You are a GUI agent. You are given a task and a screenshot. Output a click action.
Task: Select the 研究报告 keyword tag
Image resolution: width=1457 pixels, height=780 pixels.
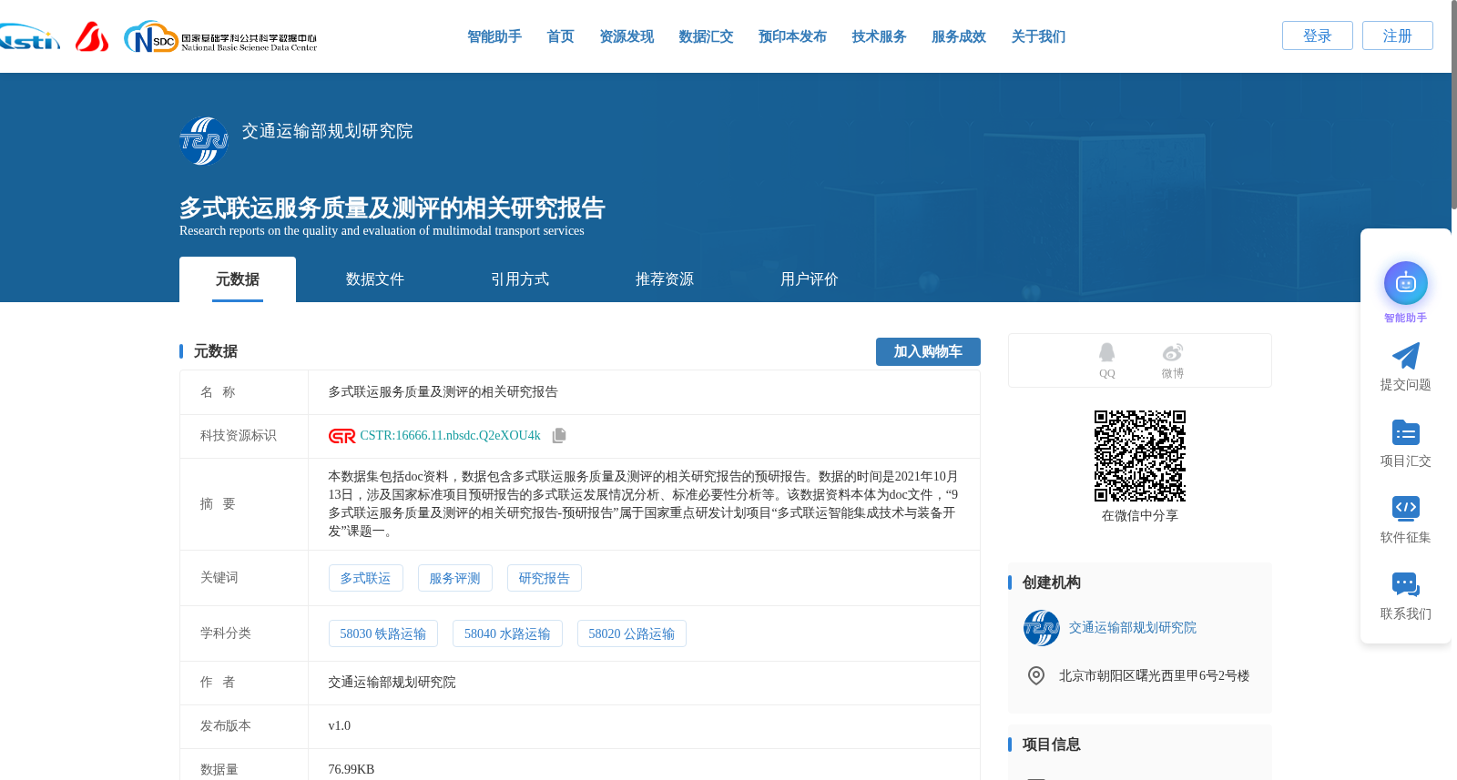[x=545, y=578]
